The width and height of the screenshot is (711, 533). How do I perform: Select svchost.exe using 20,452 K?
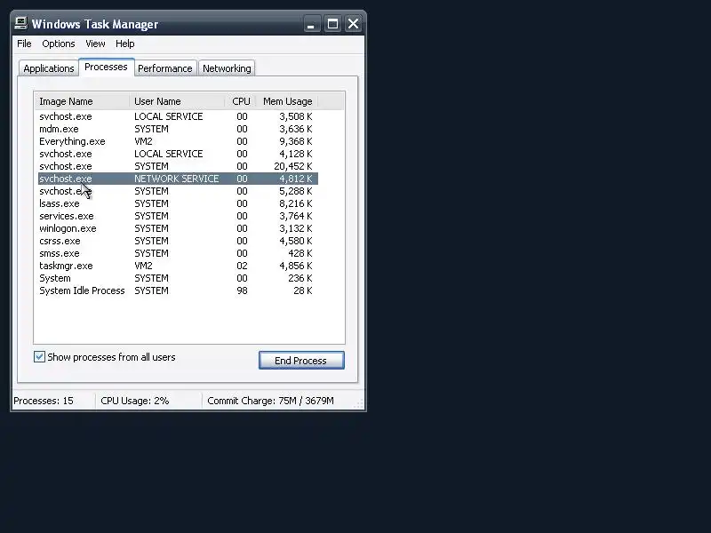tap(178, 166)
